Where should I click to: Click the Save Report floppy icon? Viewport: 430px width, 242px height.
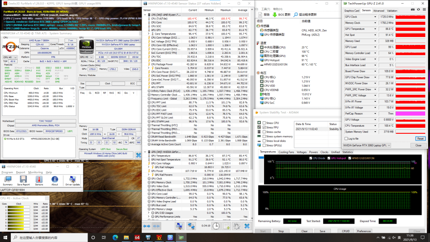pyautogui.click(x=23, y=180)
